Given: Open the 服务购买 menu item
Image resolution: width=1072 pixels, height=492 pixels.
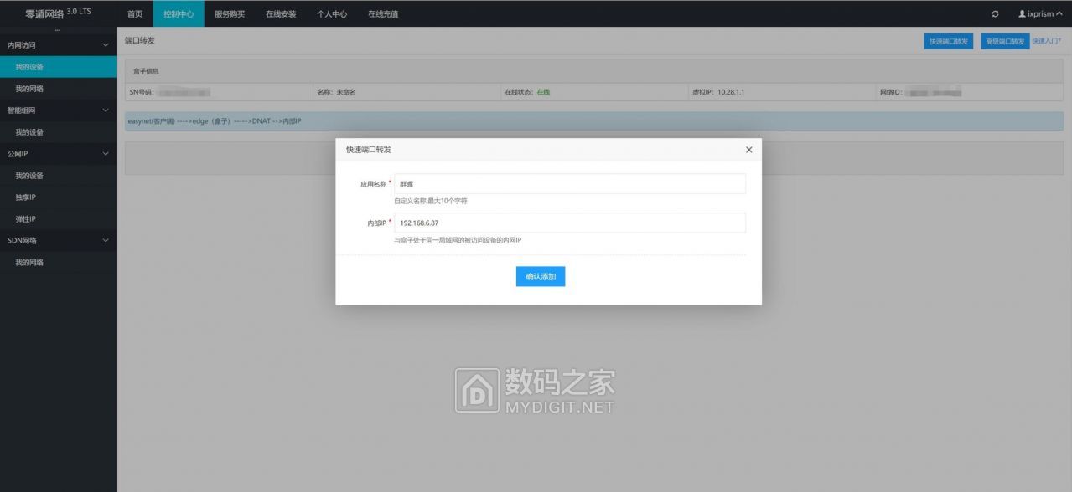Looking at the screenshot, I should coord(230,14).
